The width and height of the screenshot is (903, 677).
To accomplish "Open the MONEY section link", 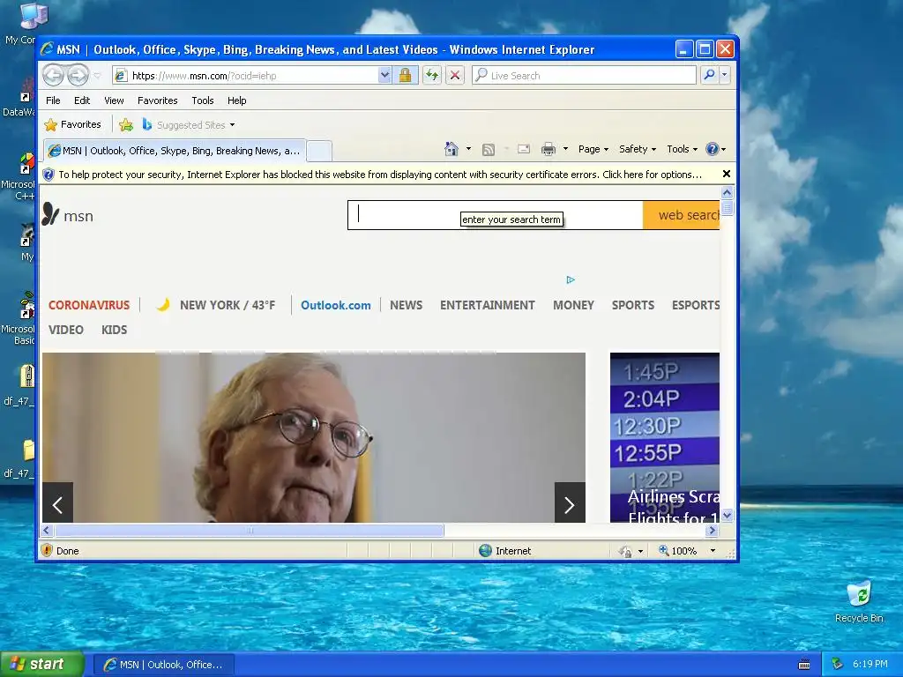I will [573, 305].
